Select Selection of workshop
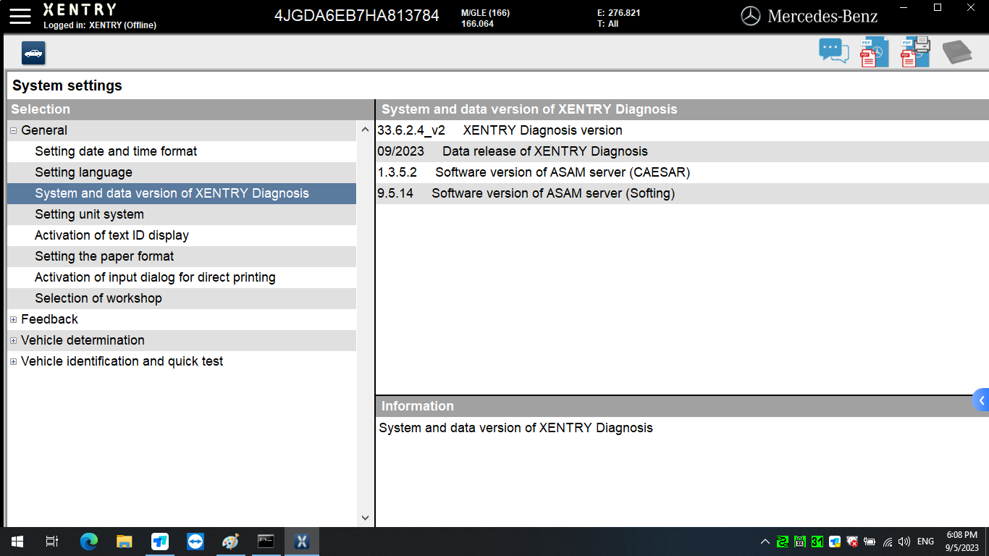Screen dimensions: 989x556 98,298
